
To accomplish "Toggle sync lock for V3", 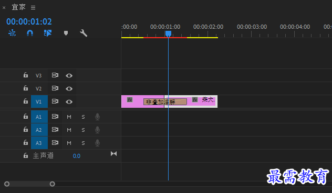I will [x=55, y=75].
